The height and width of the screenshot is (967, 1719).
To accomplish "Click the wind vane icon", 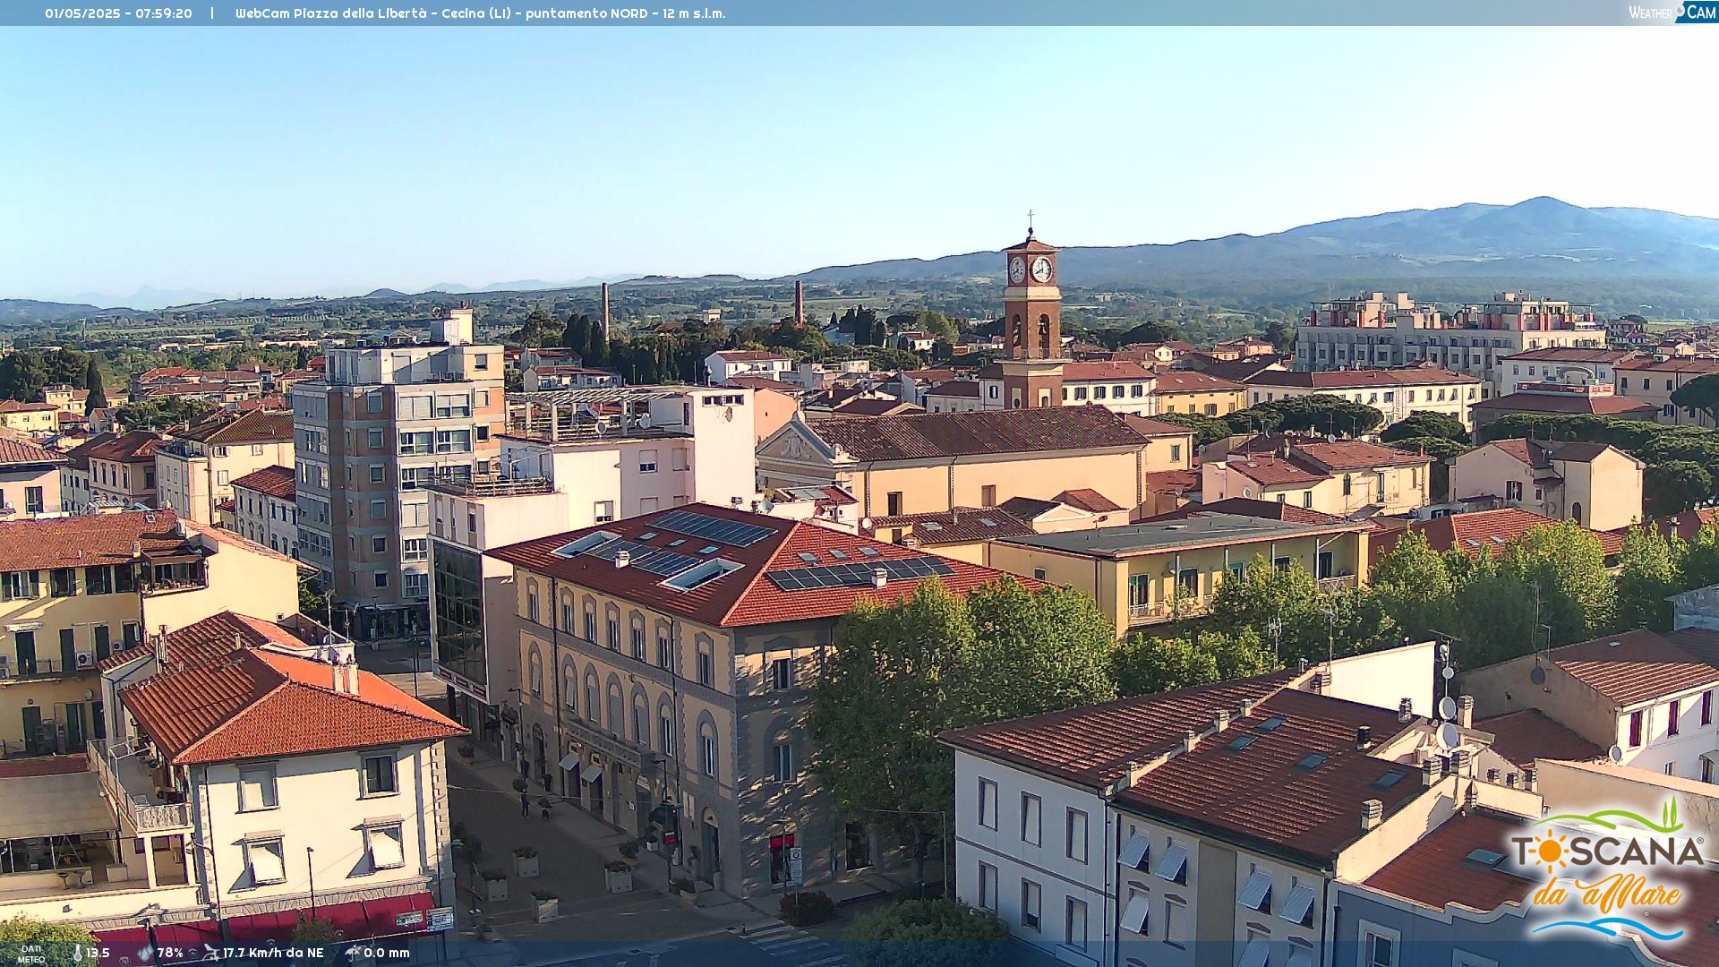I will pos(210,953).
